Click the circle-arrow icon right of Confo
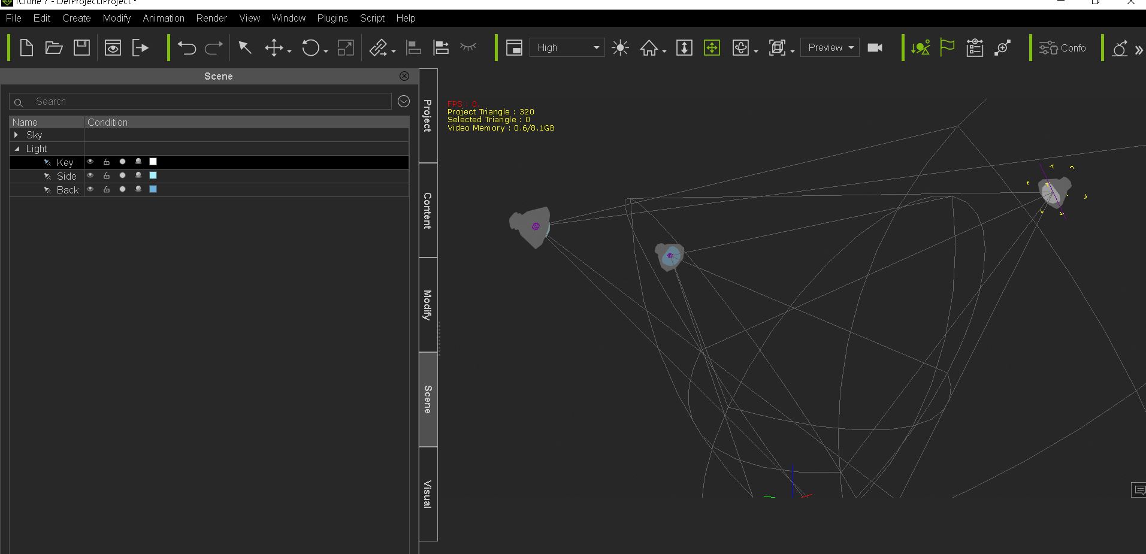 [1119, 48]
